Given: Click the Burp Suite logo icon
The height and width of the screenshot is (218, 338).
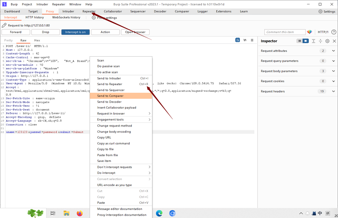Looking at the screenshot, I should tap(4, 4).
